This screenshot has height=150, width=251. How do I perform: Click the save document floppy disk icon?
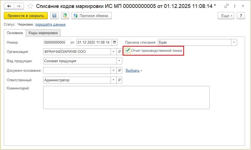click(x=54, y=16)
